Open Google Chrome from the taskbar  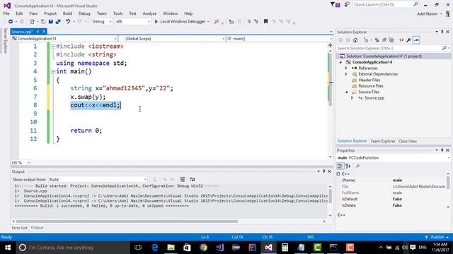click(203, 248)
